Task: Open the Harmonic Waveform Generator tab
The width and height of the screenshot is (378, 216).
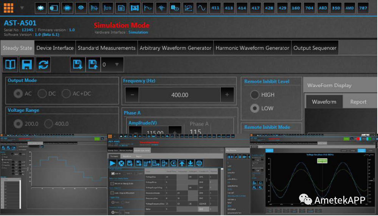Action: pyautogui.click(x=253, y=48)
